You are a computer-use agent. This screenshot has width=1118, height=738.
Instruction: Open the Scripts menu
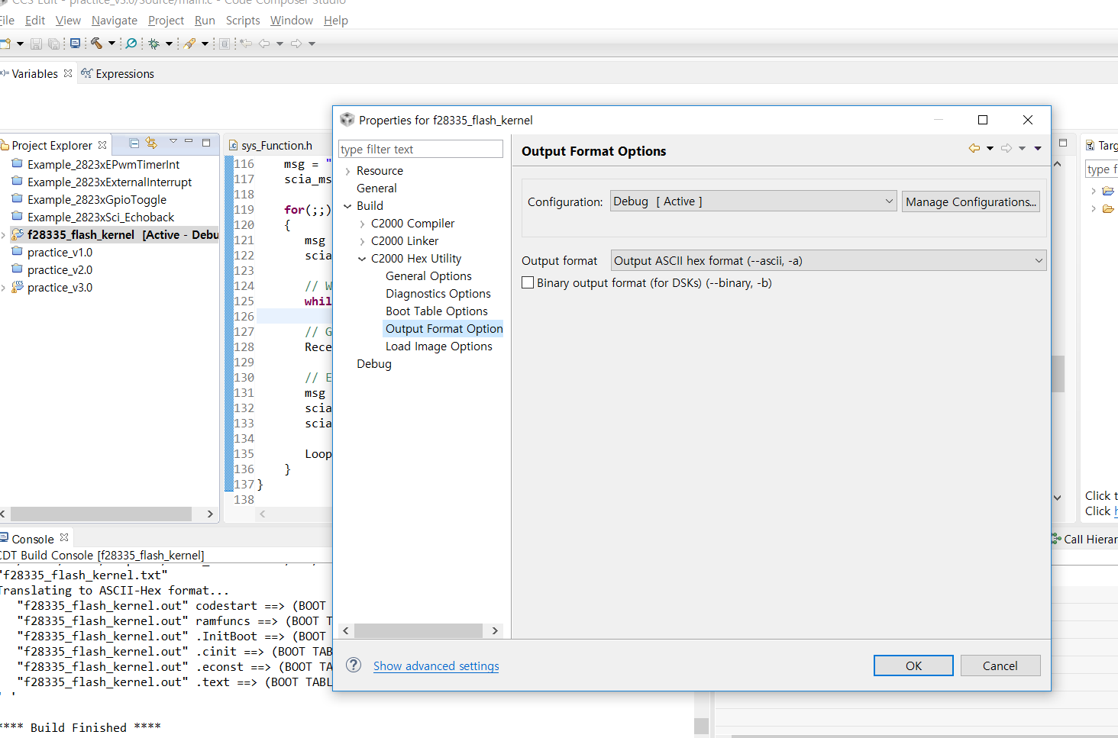pos(243,21)
